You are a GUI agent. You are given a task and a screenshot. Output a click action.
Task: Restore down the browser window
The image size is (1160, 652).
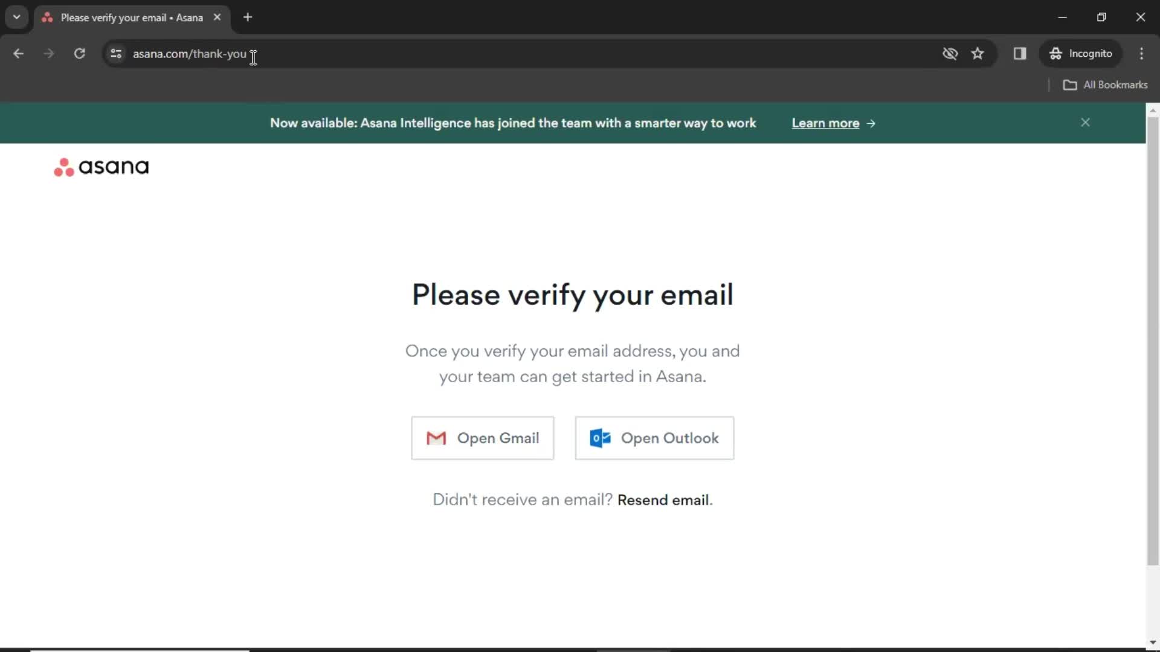click(x=1101, y=18)
